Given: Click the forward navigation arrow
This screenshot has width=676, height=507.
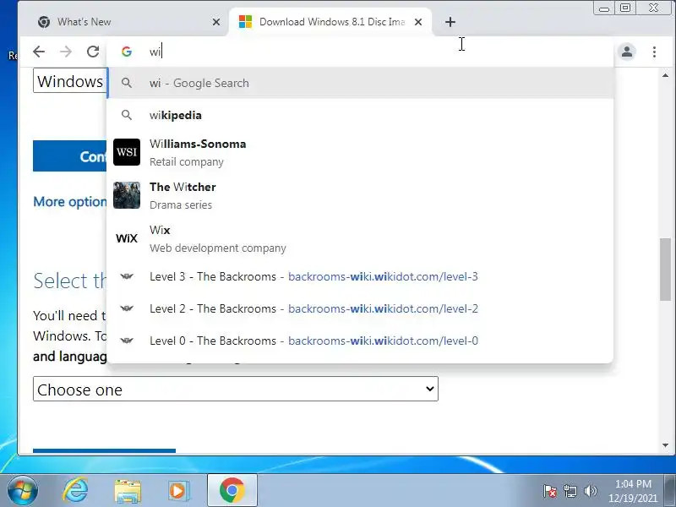Looking at the screenshot, I should [x=66, y=52].
